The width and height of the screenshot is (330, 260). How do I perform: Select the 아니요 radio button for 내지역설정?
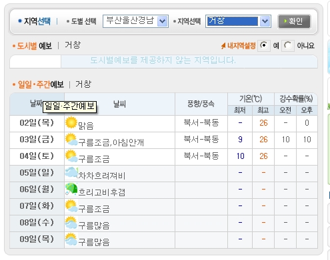(288, 46)
